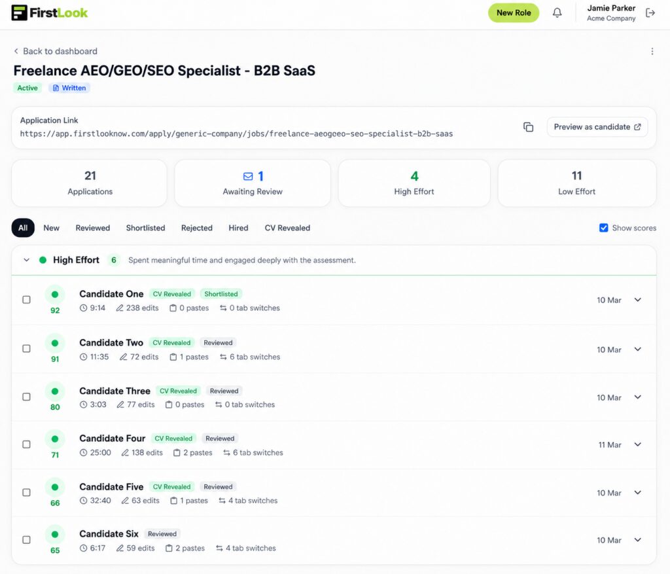Click the High Effort stat card
This screenshot has height=574, width=670.
click(x=414, y=183)
